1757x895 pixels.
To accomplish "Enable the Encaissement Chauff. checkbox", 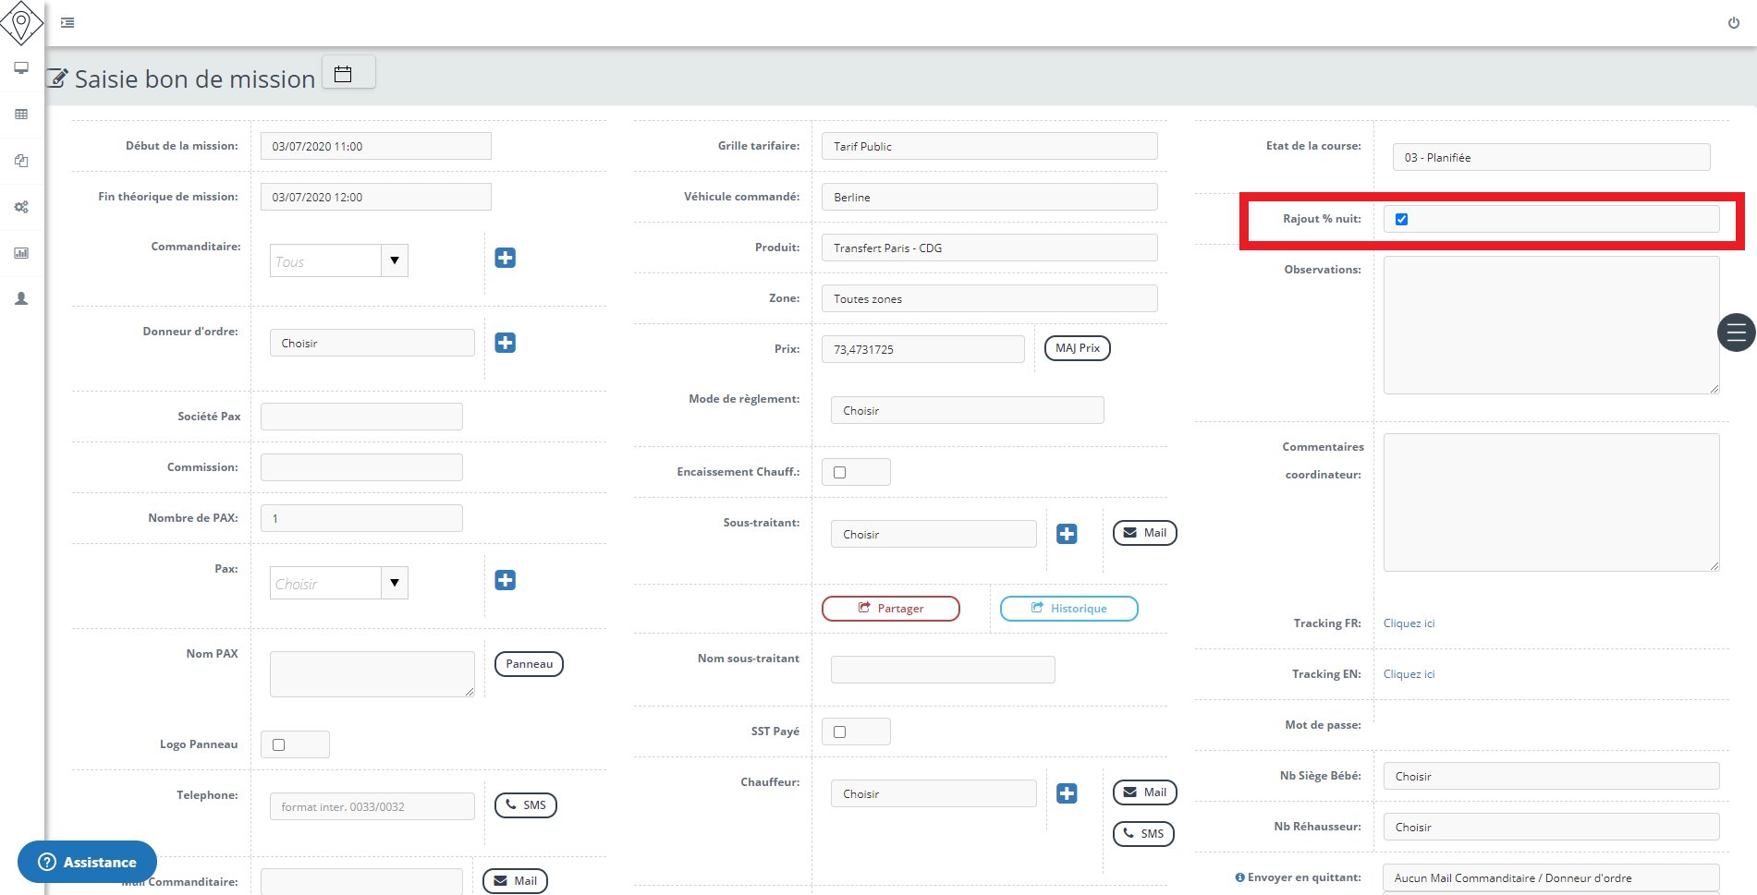I will (x=839, y=473).
